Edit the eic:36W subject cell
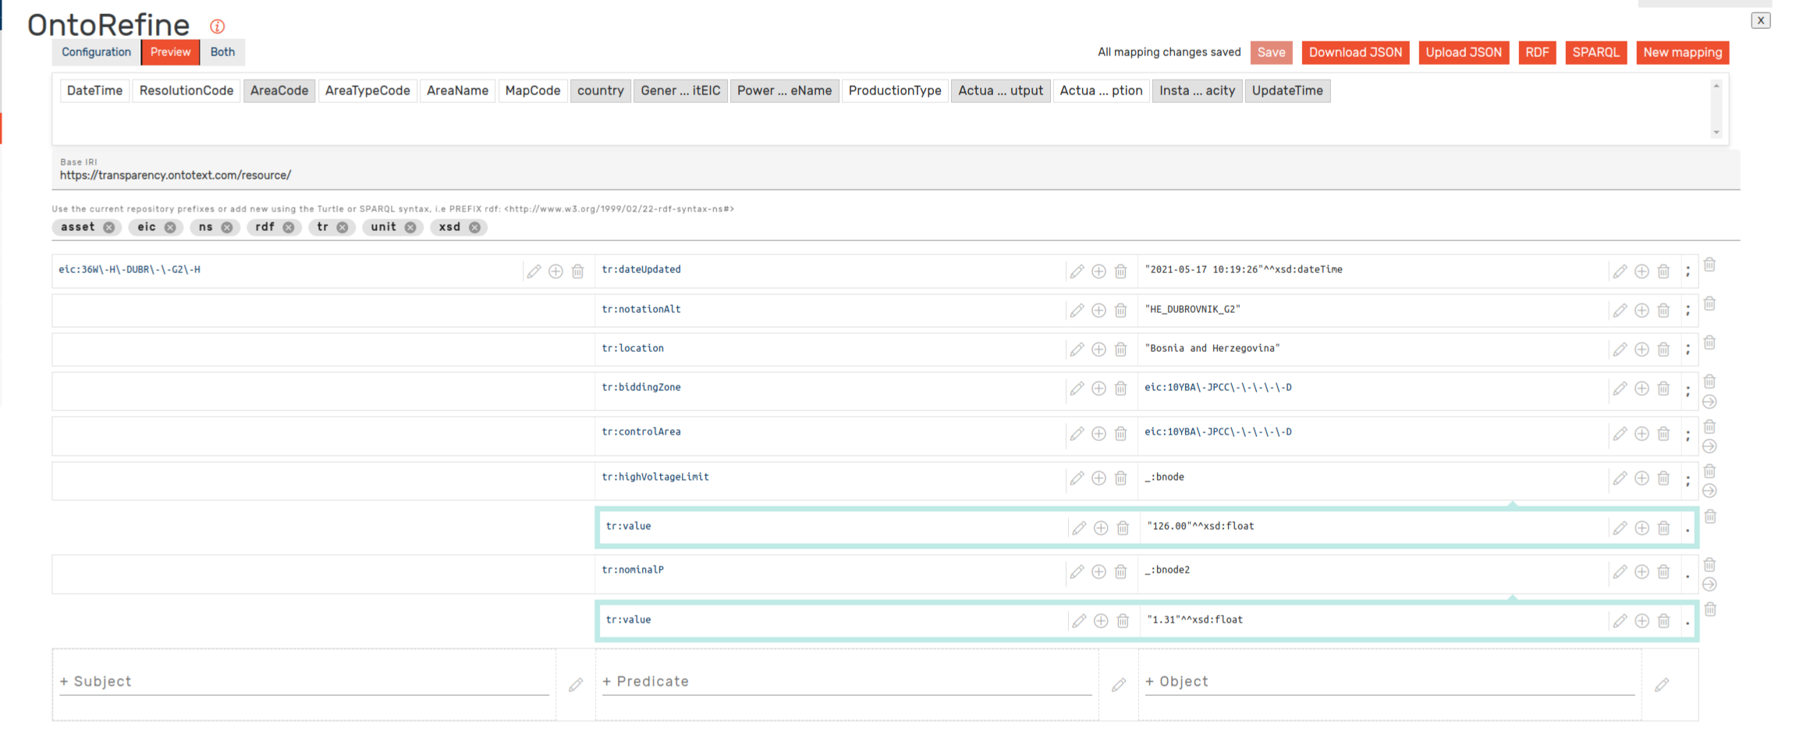Screen dimensions: 1796x742 [534, 272]
